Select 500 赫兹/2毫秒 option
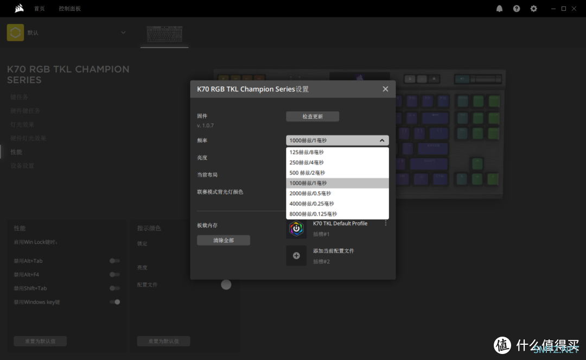This screenshot has width=586, height=360. (337, 173)
